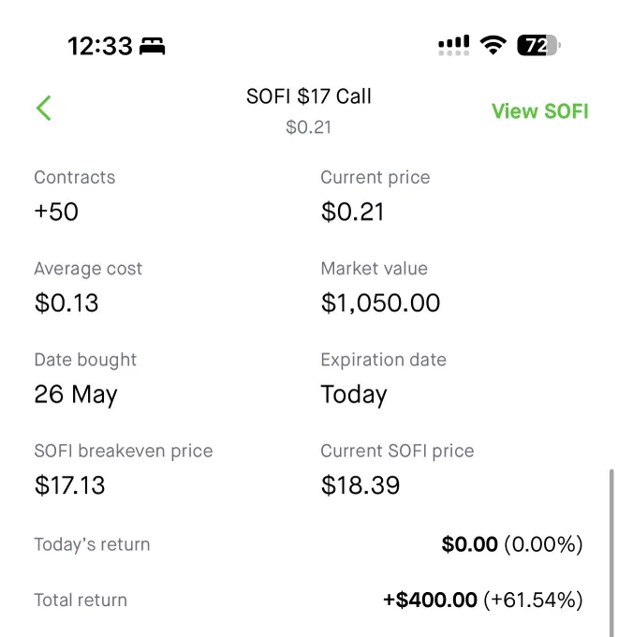Tap the Date bought 26 May value
618x637 pixels.
[76, 394]
